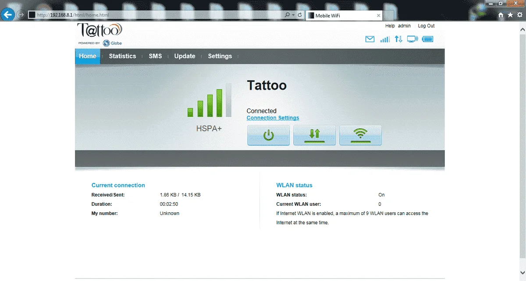Click the Help link

(x=390, y=26)
